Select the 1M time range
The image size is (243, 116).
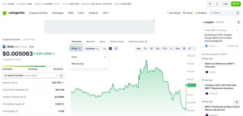(151, 48)
